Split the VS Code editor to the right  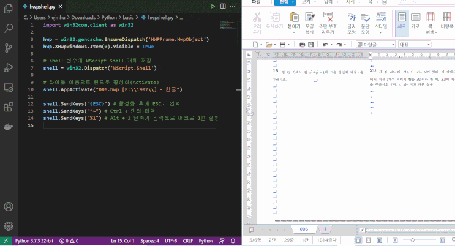(x=223, y=6)
